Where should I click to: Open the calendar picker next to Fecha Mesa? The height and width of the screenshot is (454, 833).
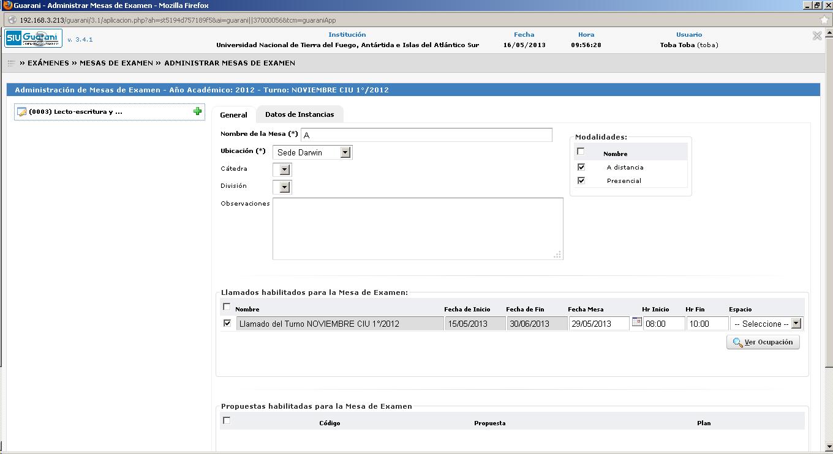(636, 322)
